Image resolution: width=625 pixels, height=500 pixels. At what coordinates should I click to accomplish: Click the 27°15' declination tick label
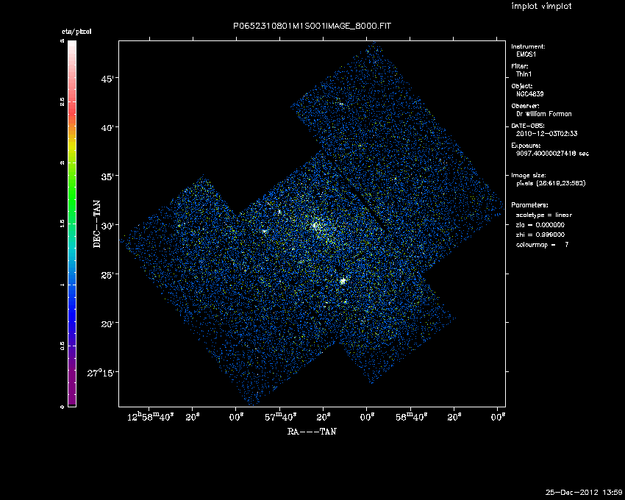pos(101,373)
